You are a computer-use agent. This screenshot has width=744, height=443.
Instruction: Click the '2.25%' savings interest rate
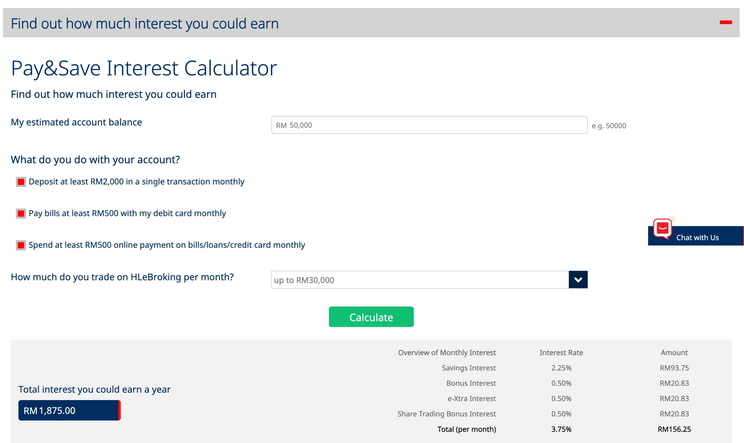pyautogui.click(x=561, y=368)
